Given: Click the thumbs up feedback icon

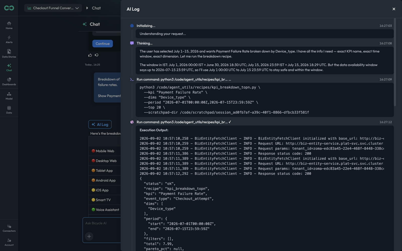Looking at the screenshot, I should coord(90,55).
